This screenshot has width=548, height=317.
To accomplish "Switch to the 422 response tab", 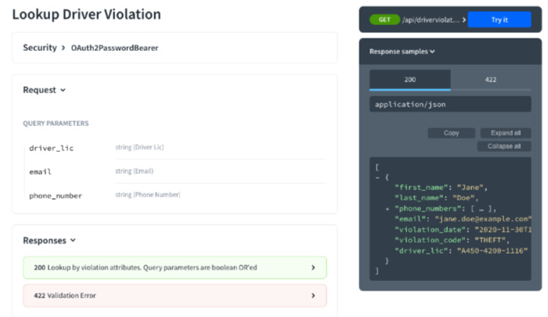I will click(x=491, y=80).
